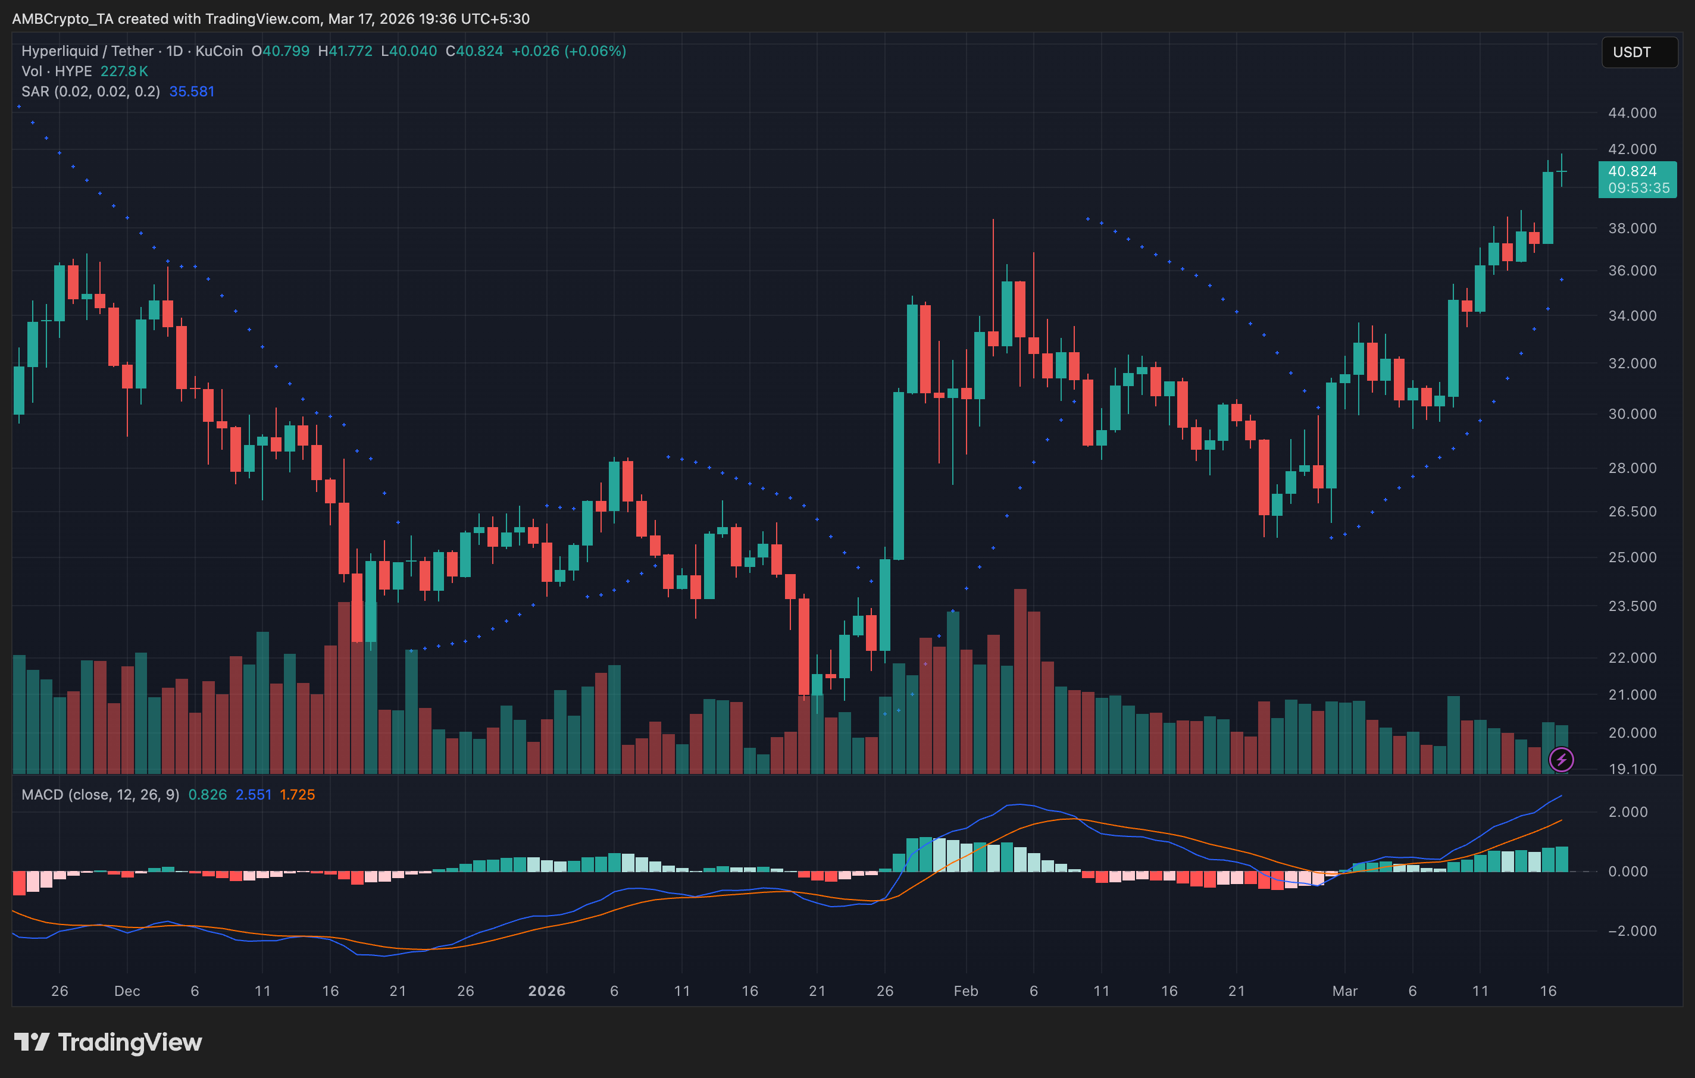Click the 44.000 price axis label
The width and height of the screenshot is (1695, 1078).
tap(1632, 112)
